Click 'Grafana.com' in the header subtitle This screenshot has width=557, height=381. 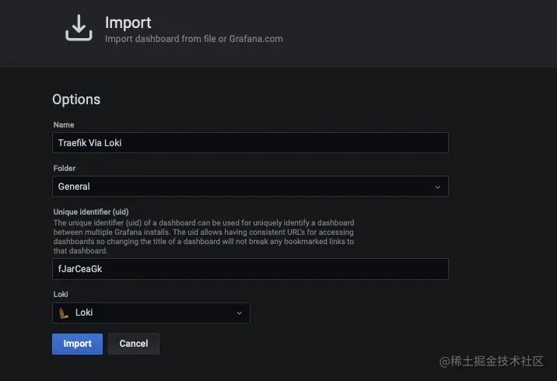pyautogui.click(x=256, y=39)
